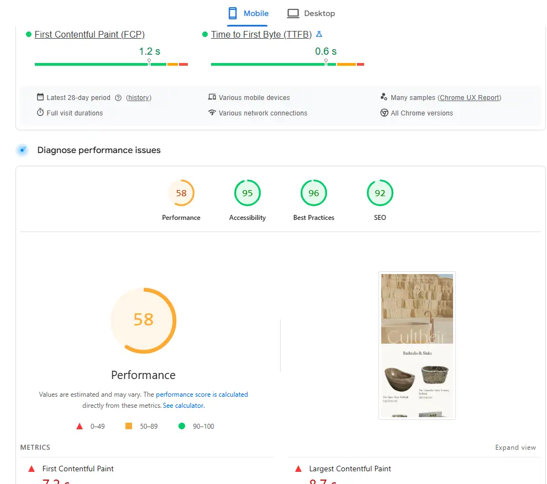Click the page screenshot thumbnail
The height and width of the screenshot is (484, 547).
(417, 345)
